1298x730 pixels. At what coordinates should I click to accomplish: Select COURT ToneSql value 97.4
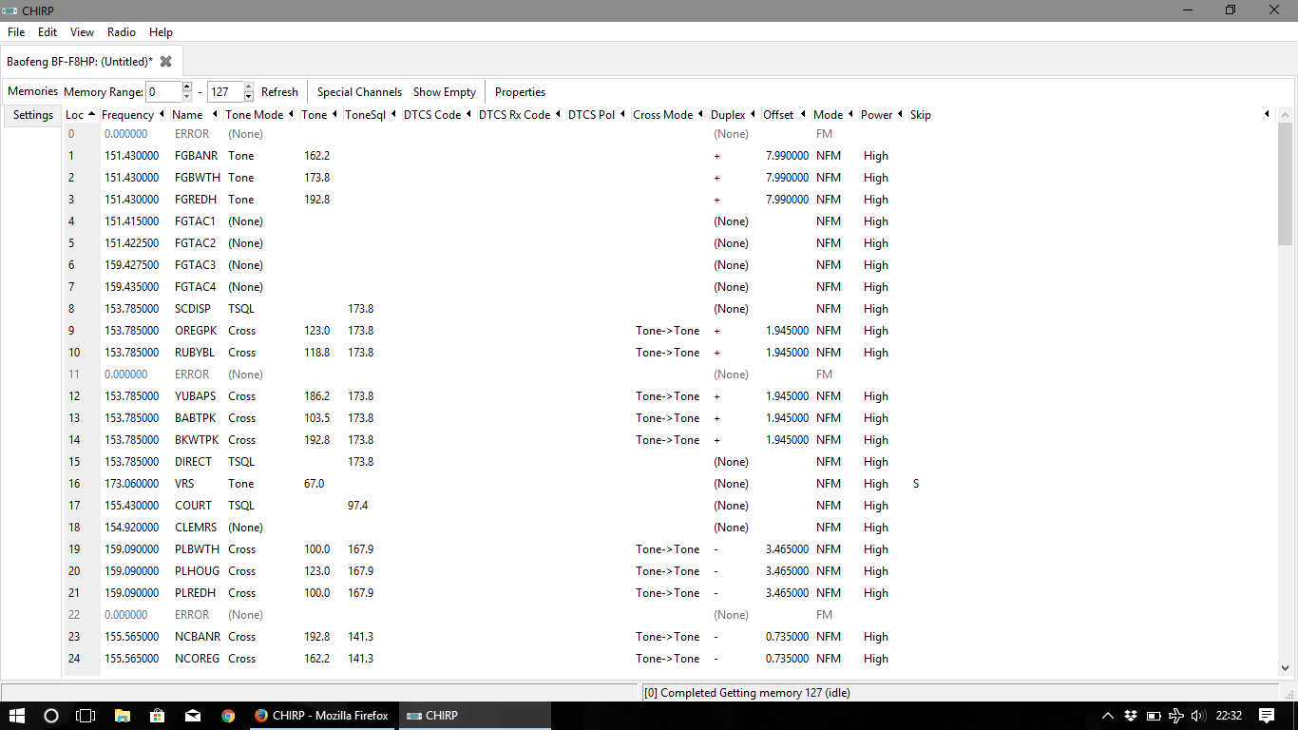[358, 506]
